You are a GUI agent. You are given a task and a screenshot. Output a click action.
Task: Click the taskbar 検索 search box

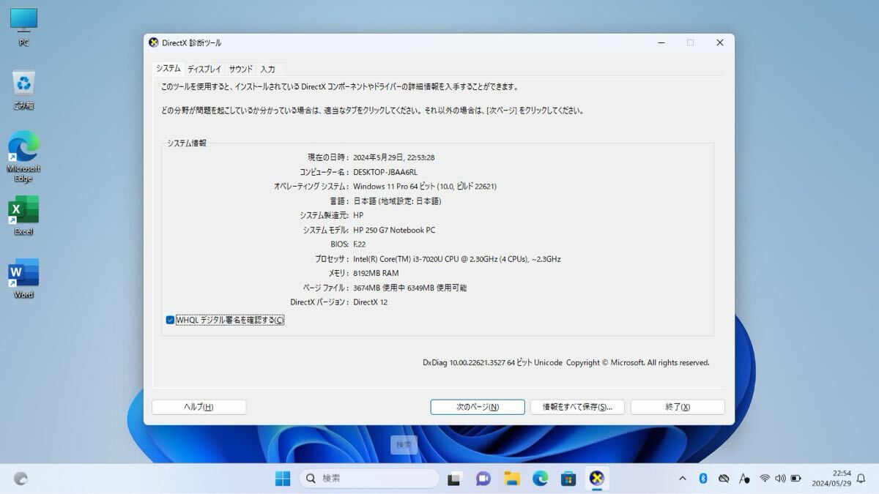tap(369, 479)
